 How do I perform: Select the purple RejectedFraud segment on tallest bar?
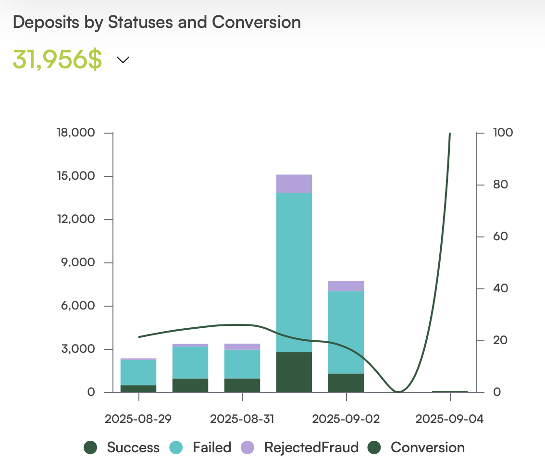(x=294, y=184)
